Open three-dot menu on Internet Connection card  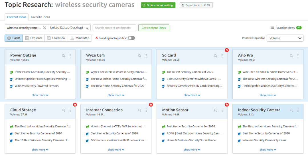pyautogui.click(x=146, y=110)
